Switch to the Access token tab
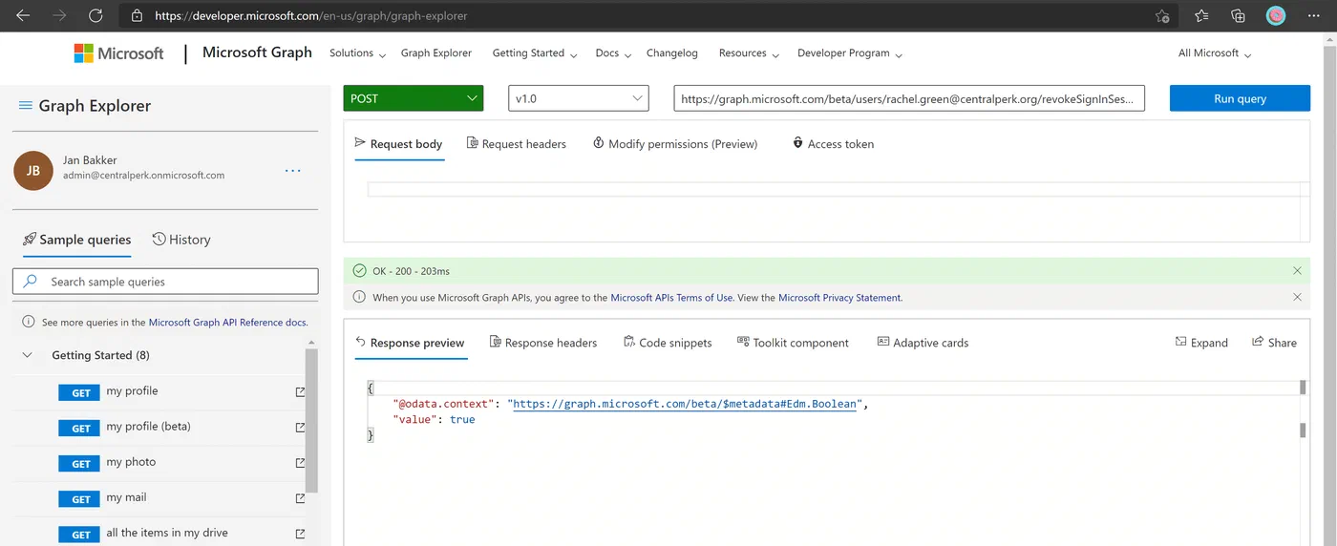Viewport: 1337px width, 546px height. tap(833, 144)
